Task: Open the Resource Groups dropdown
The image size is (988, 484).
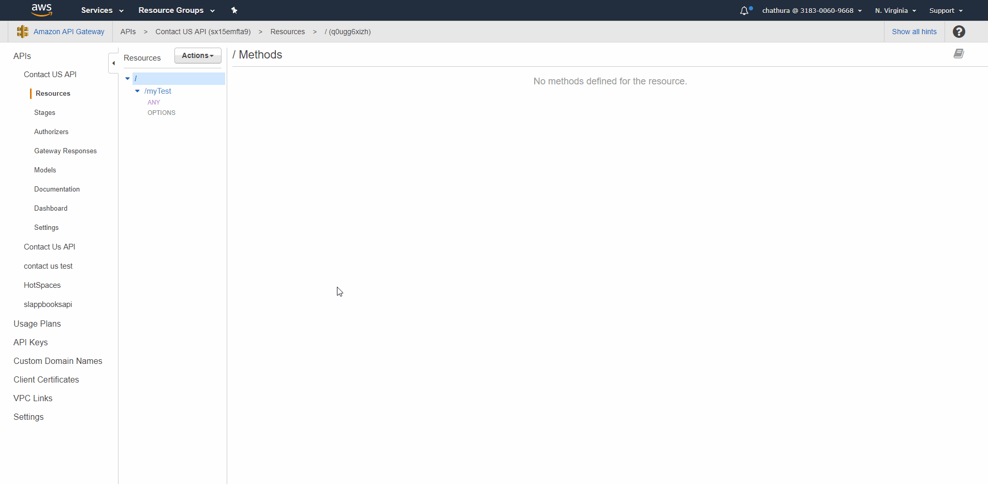Action: point(176,10)
